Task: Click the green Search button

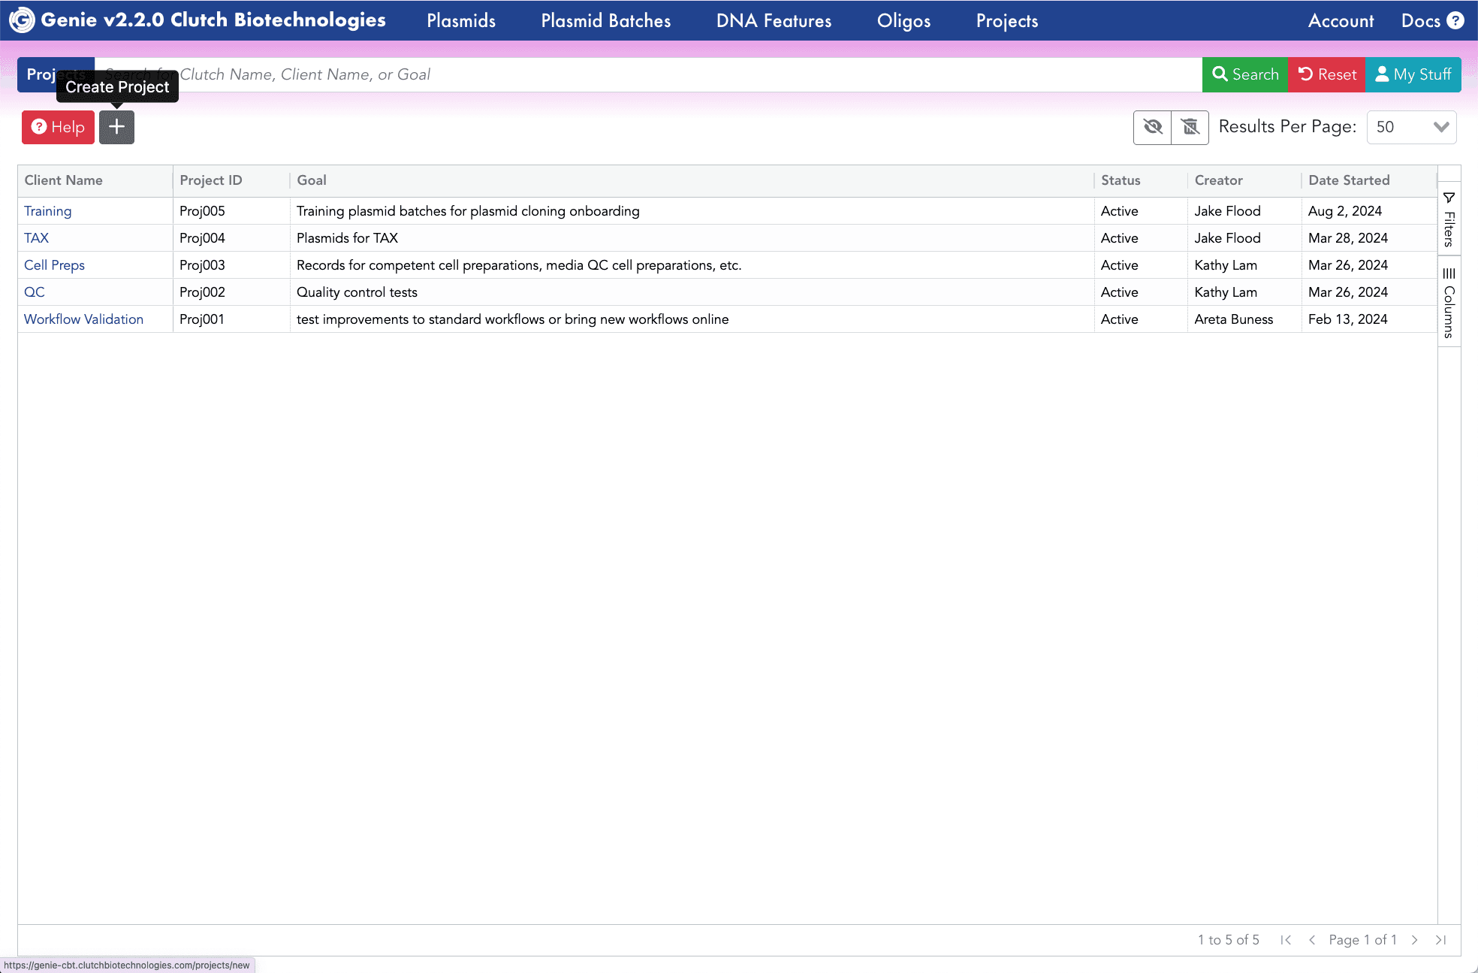Action: pyautogui.click(x=1245, y=74)
